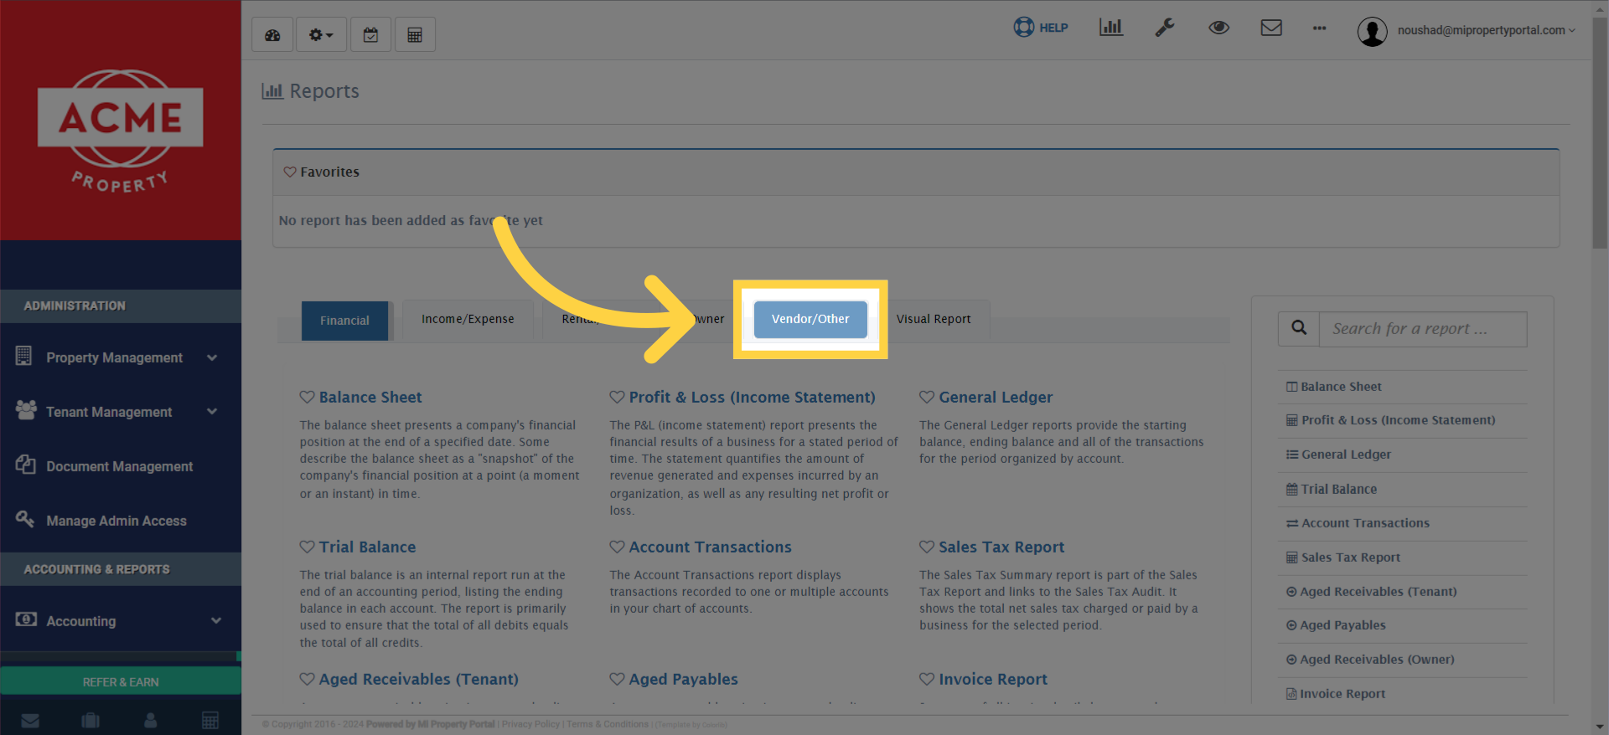This screenshot has height=735, width=1609.
Task: Select the Financial tab
Action: coord(344,321)
